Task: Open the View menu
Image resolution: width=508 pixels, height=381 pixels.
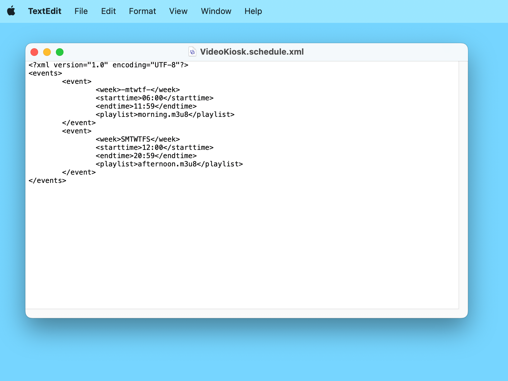Action: pyautogui.click(x=178, y=11)
